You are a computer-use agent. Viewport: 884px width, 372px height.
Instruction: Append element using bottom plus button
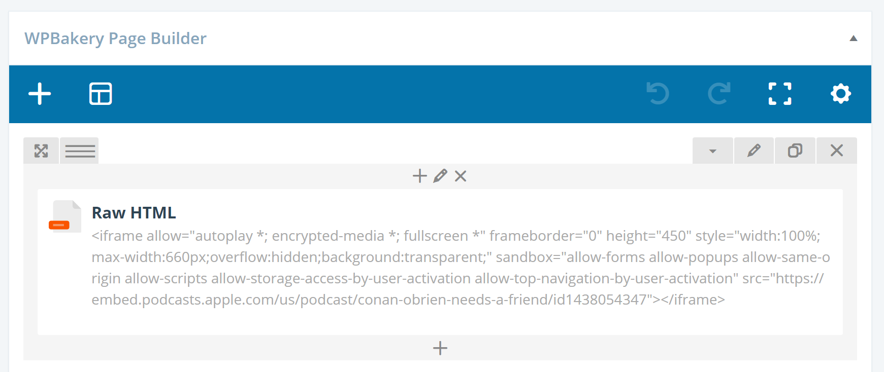440,348
